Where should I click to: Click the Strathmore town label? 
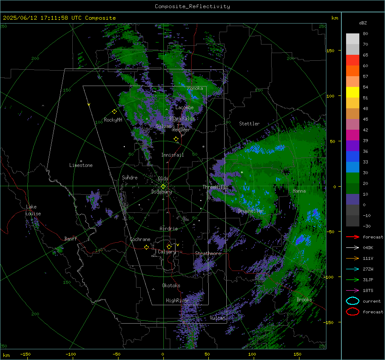click(x=208, y=253)
